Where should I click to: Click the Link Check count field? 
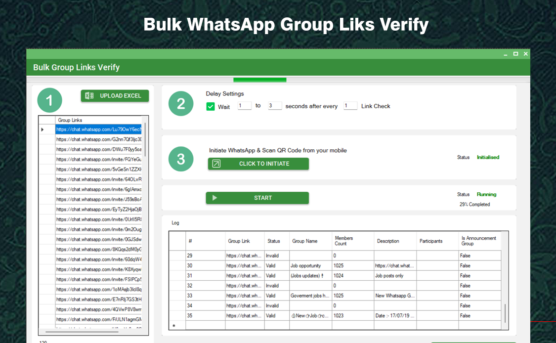pyautogui.click(x=350, y=106)
